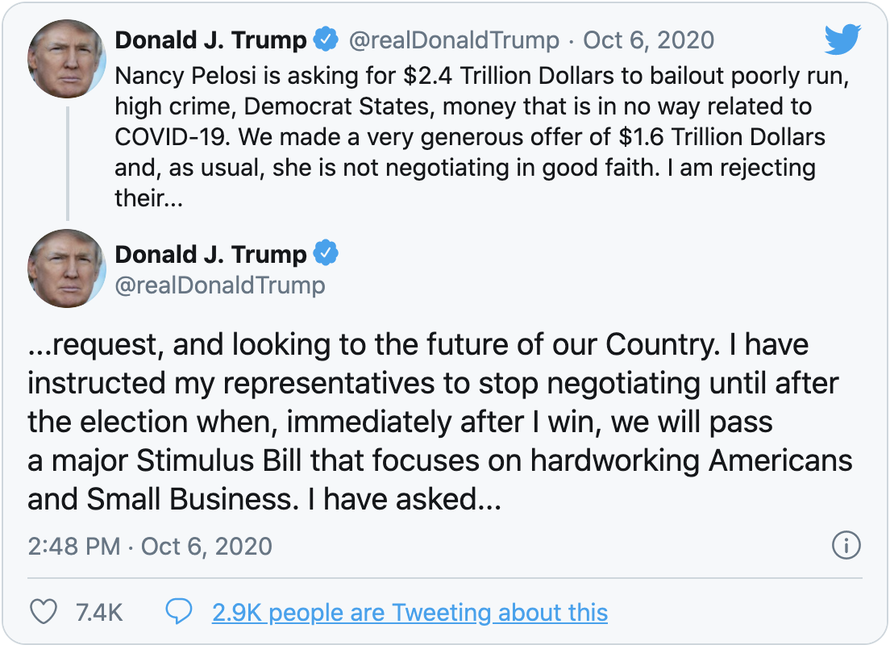Click the 7.4K likes count
The height and width of the screenshot is (645, 890).
[98, 613]
